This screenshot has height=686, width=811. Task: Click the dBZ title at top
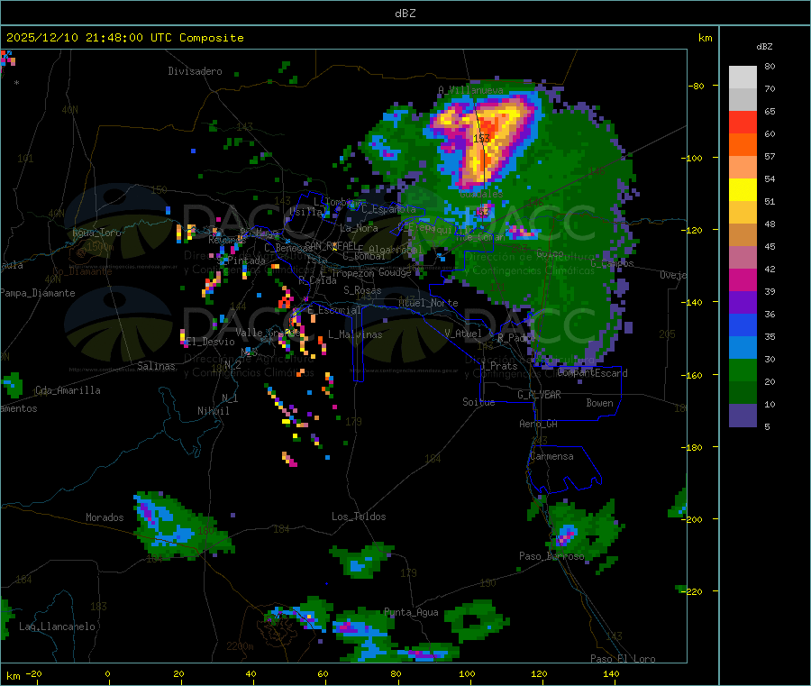click(x=405, y=14)
